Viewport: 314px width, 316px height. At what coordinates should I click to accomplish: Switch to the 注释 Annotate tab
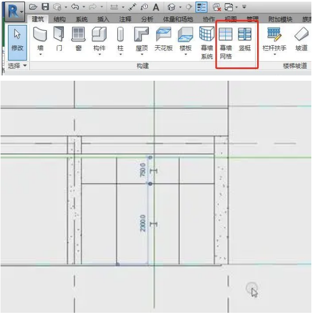(125, 19)
